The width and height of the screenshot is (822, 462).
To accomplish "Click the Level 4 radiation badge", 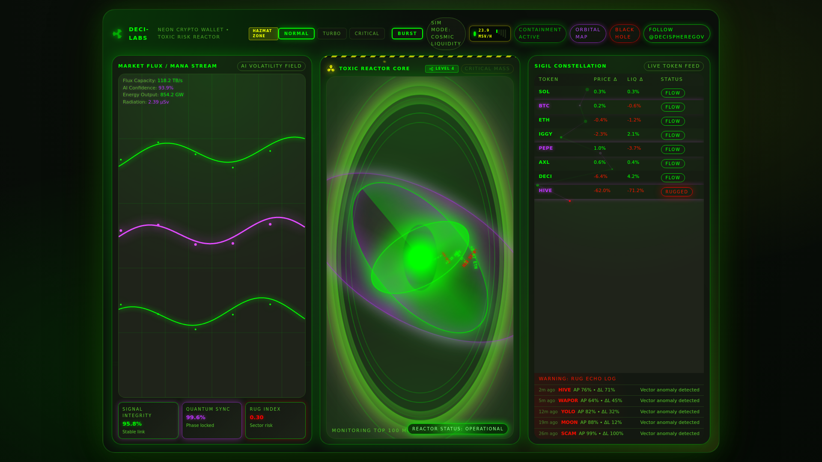I will 441,69.
